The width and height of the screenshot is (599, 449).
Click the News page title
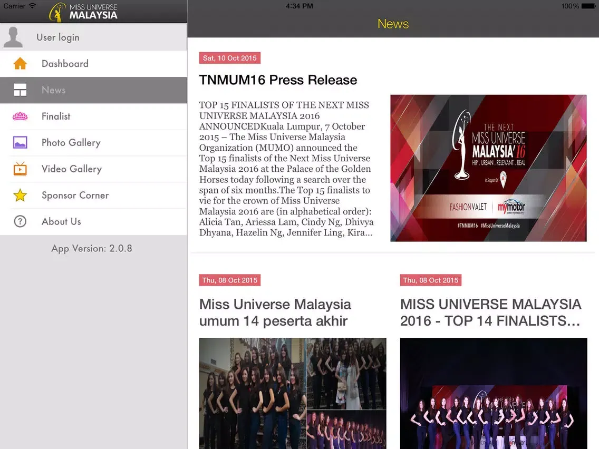393,24
